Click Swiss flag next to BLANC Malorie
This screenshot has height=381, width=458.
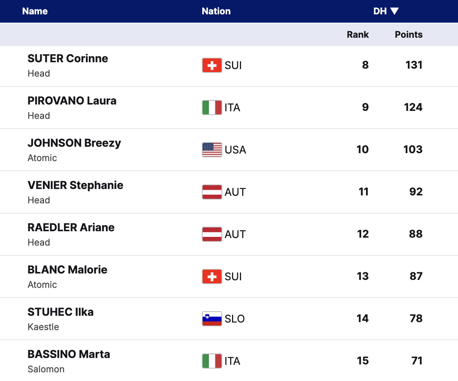(x=212, y=277)
